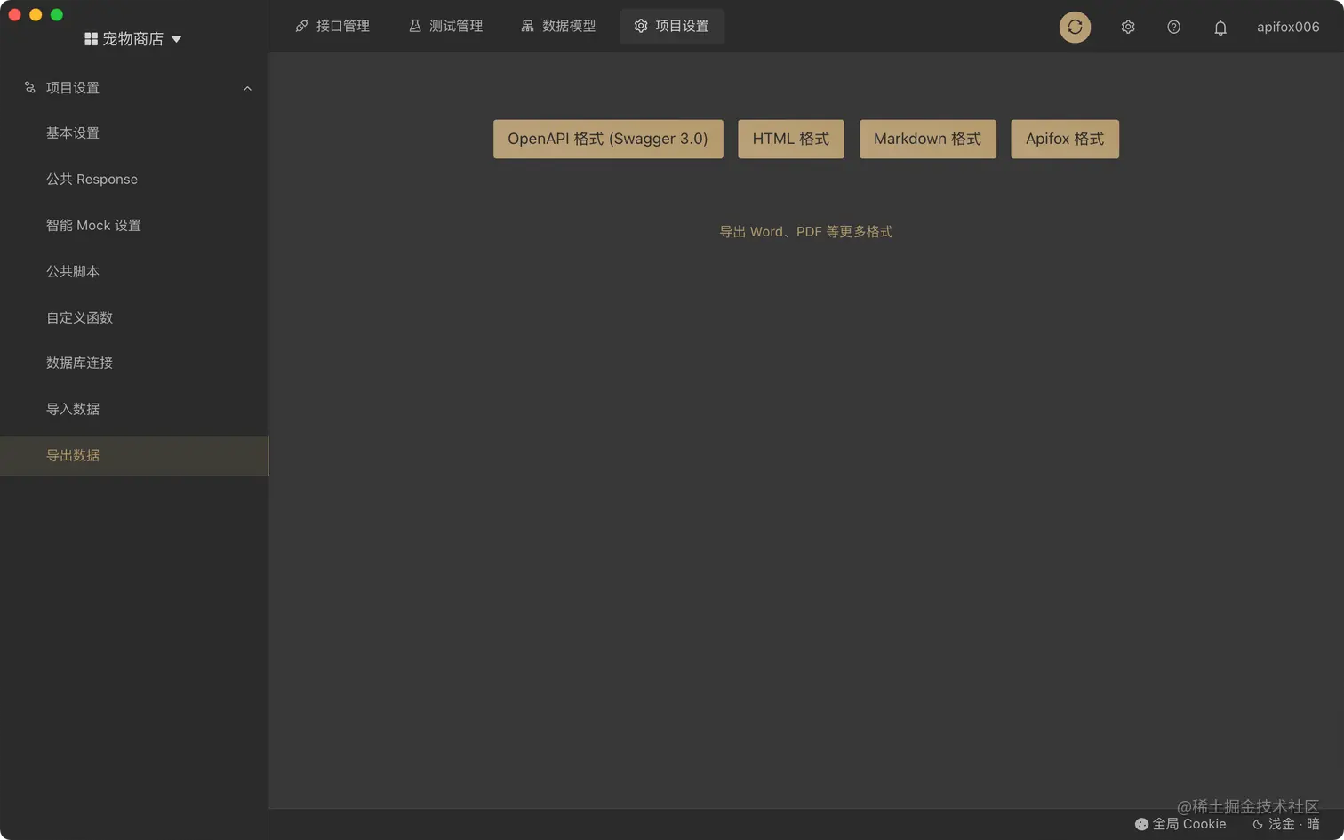Minimize window with yellow button

(x=36, y=14)
